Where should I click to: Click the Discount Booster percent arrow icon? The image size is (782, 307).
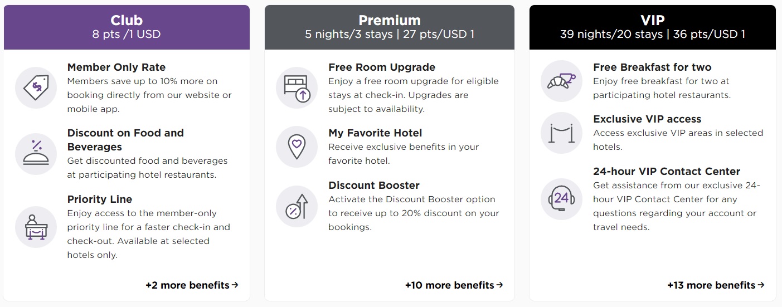click(297, 206)
